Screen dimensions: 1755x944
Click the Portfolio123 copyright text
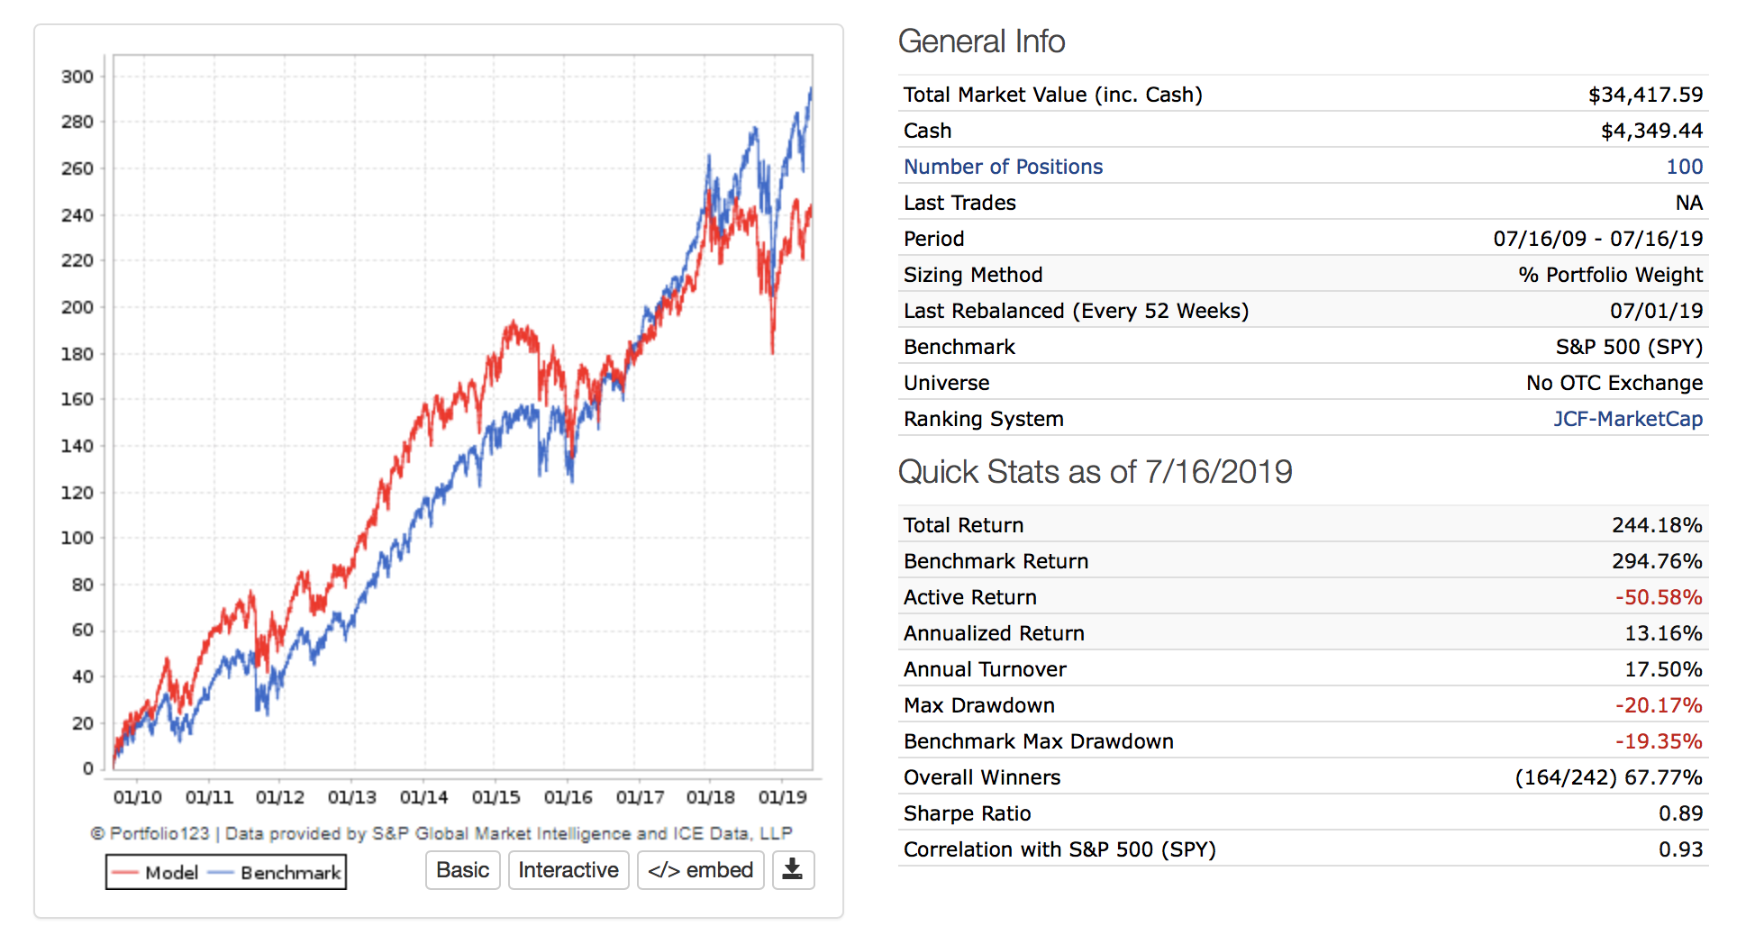click(x=441, y=833)
